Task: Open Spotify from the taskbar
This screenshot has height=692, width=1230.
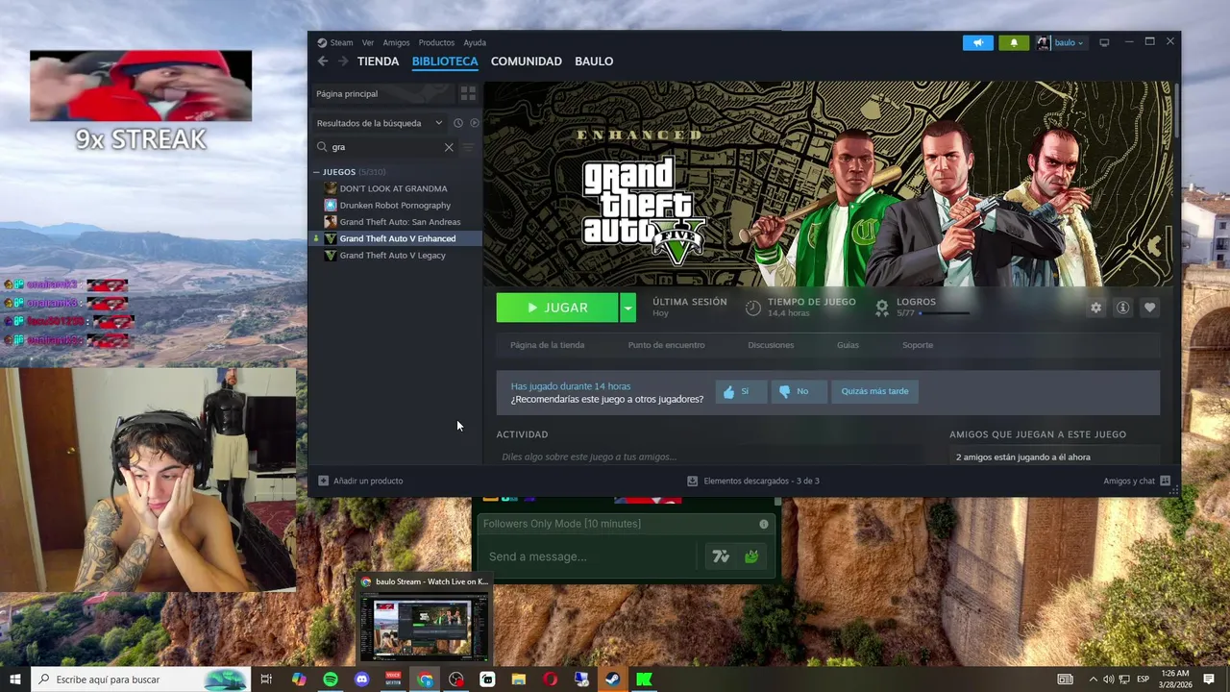Action: pos(331,680)
